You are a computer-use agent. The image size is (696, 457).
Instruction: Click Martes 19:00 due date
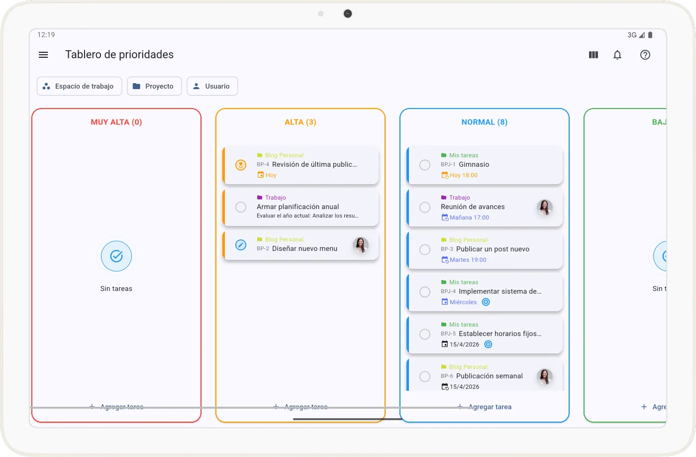click(x=464, y=260)
